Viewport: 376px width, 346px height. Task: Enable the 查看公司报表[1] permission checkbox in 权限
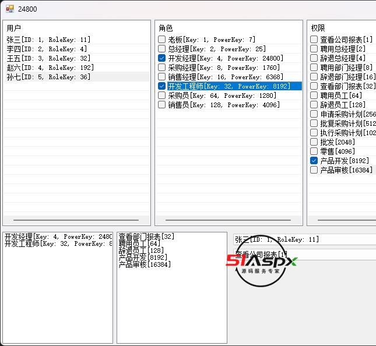314,39
